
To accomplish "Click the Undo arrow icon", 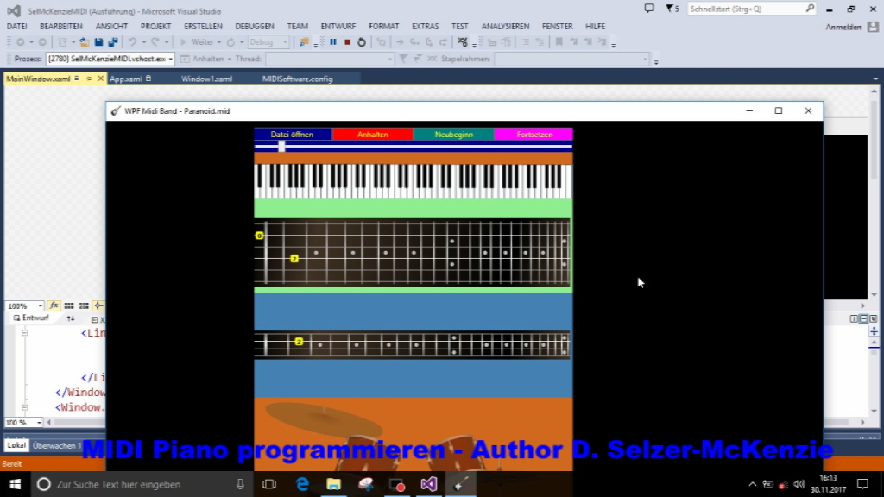I will coord(132,42).
